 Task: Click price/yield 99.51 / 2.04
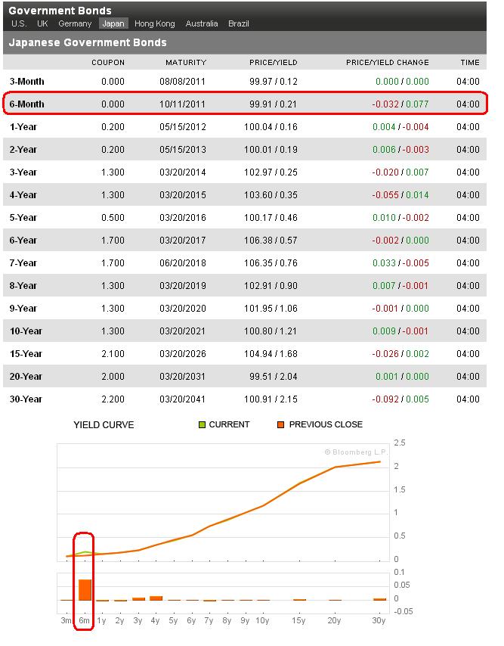[x=273, y=376]
